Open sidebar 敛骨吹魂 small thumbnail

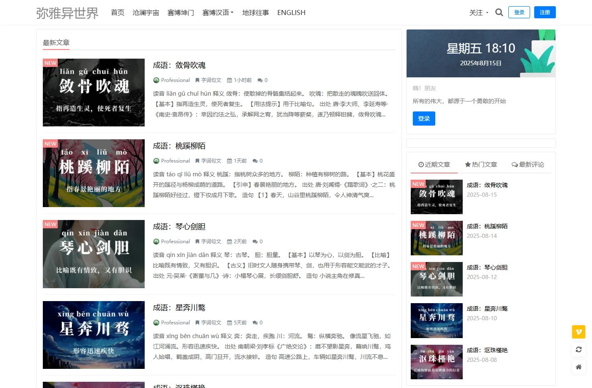pyautogui.click(x=437, y=197)
